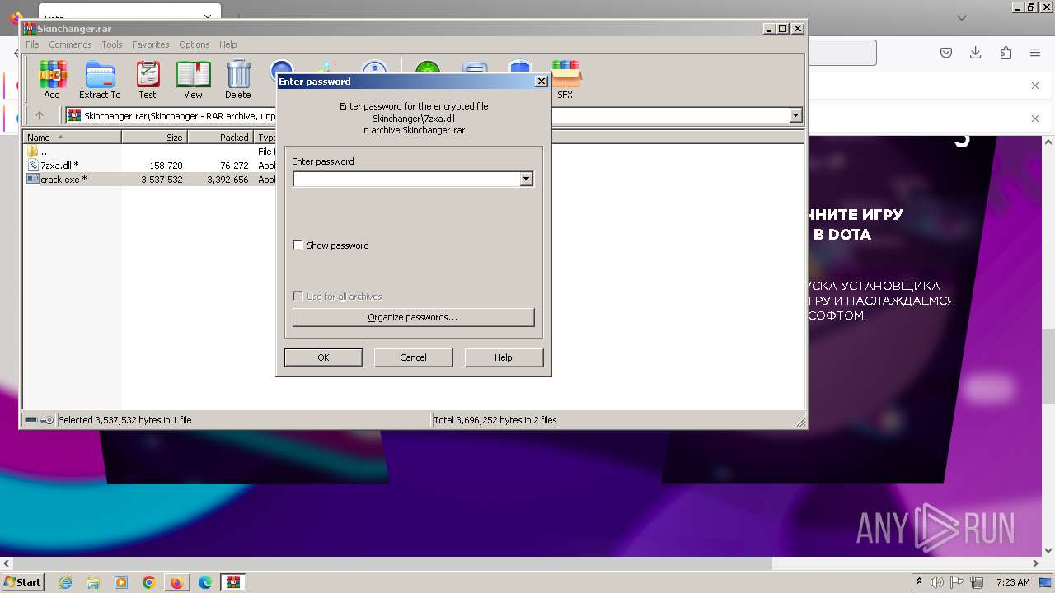Image resolution: width=1055 pixels, height=593 pixels.
Task: Click the Help button in password dialog
Action: (x=504, y=357)
